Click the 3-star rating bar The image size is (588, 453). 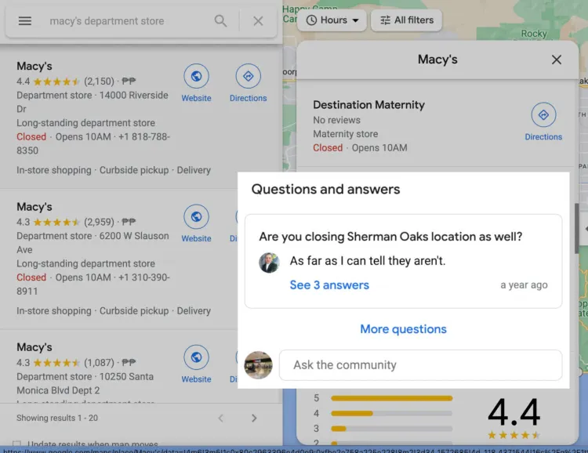point(391,429)
